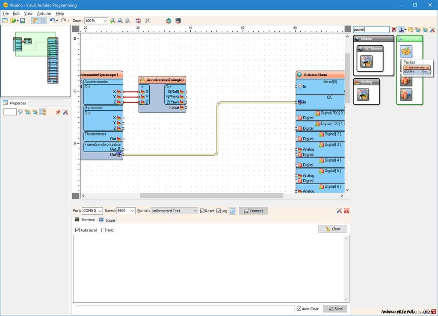Select the Zoom In magnifier tool
Image resolution: width=438 pixels, height=316 pixels.
(112, 21)
